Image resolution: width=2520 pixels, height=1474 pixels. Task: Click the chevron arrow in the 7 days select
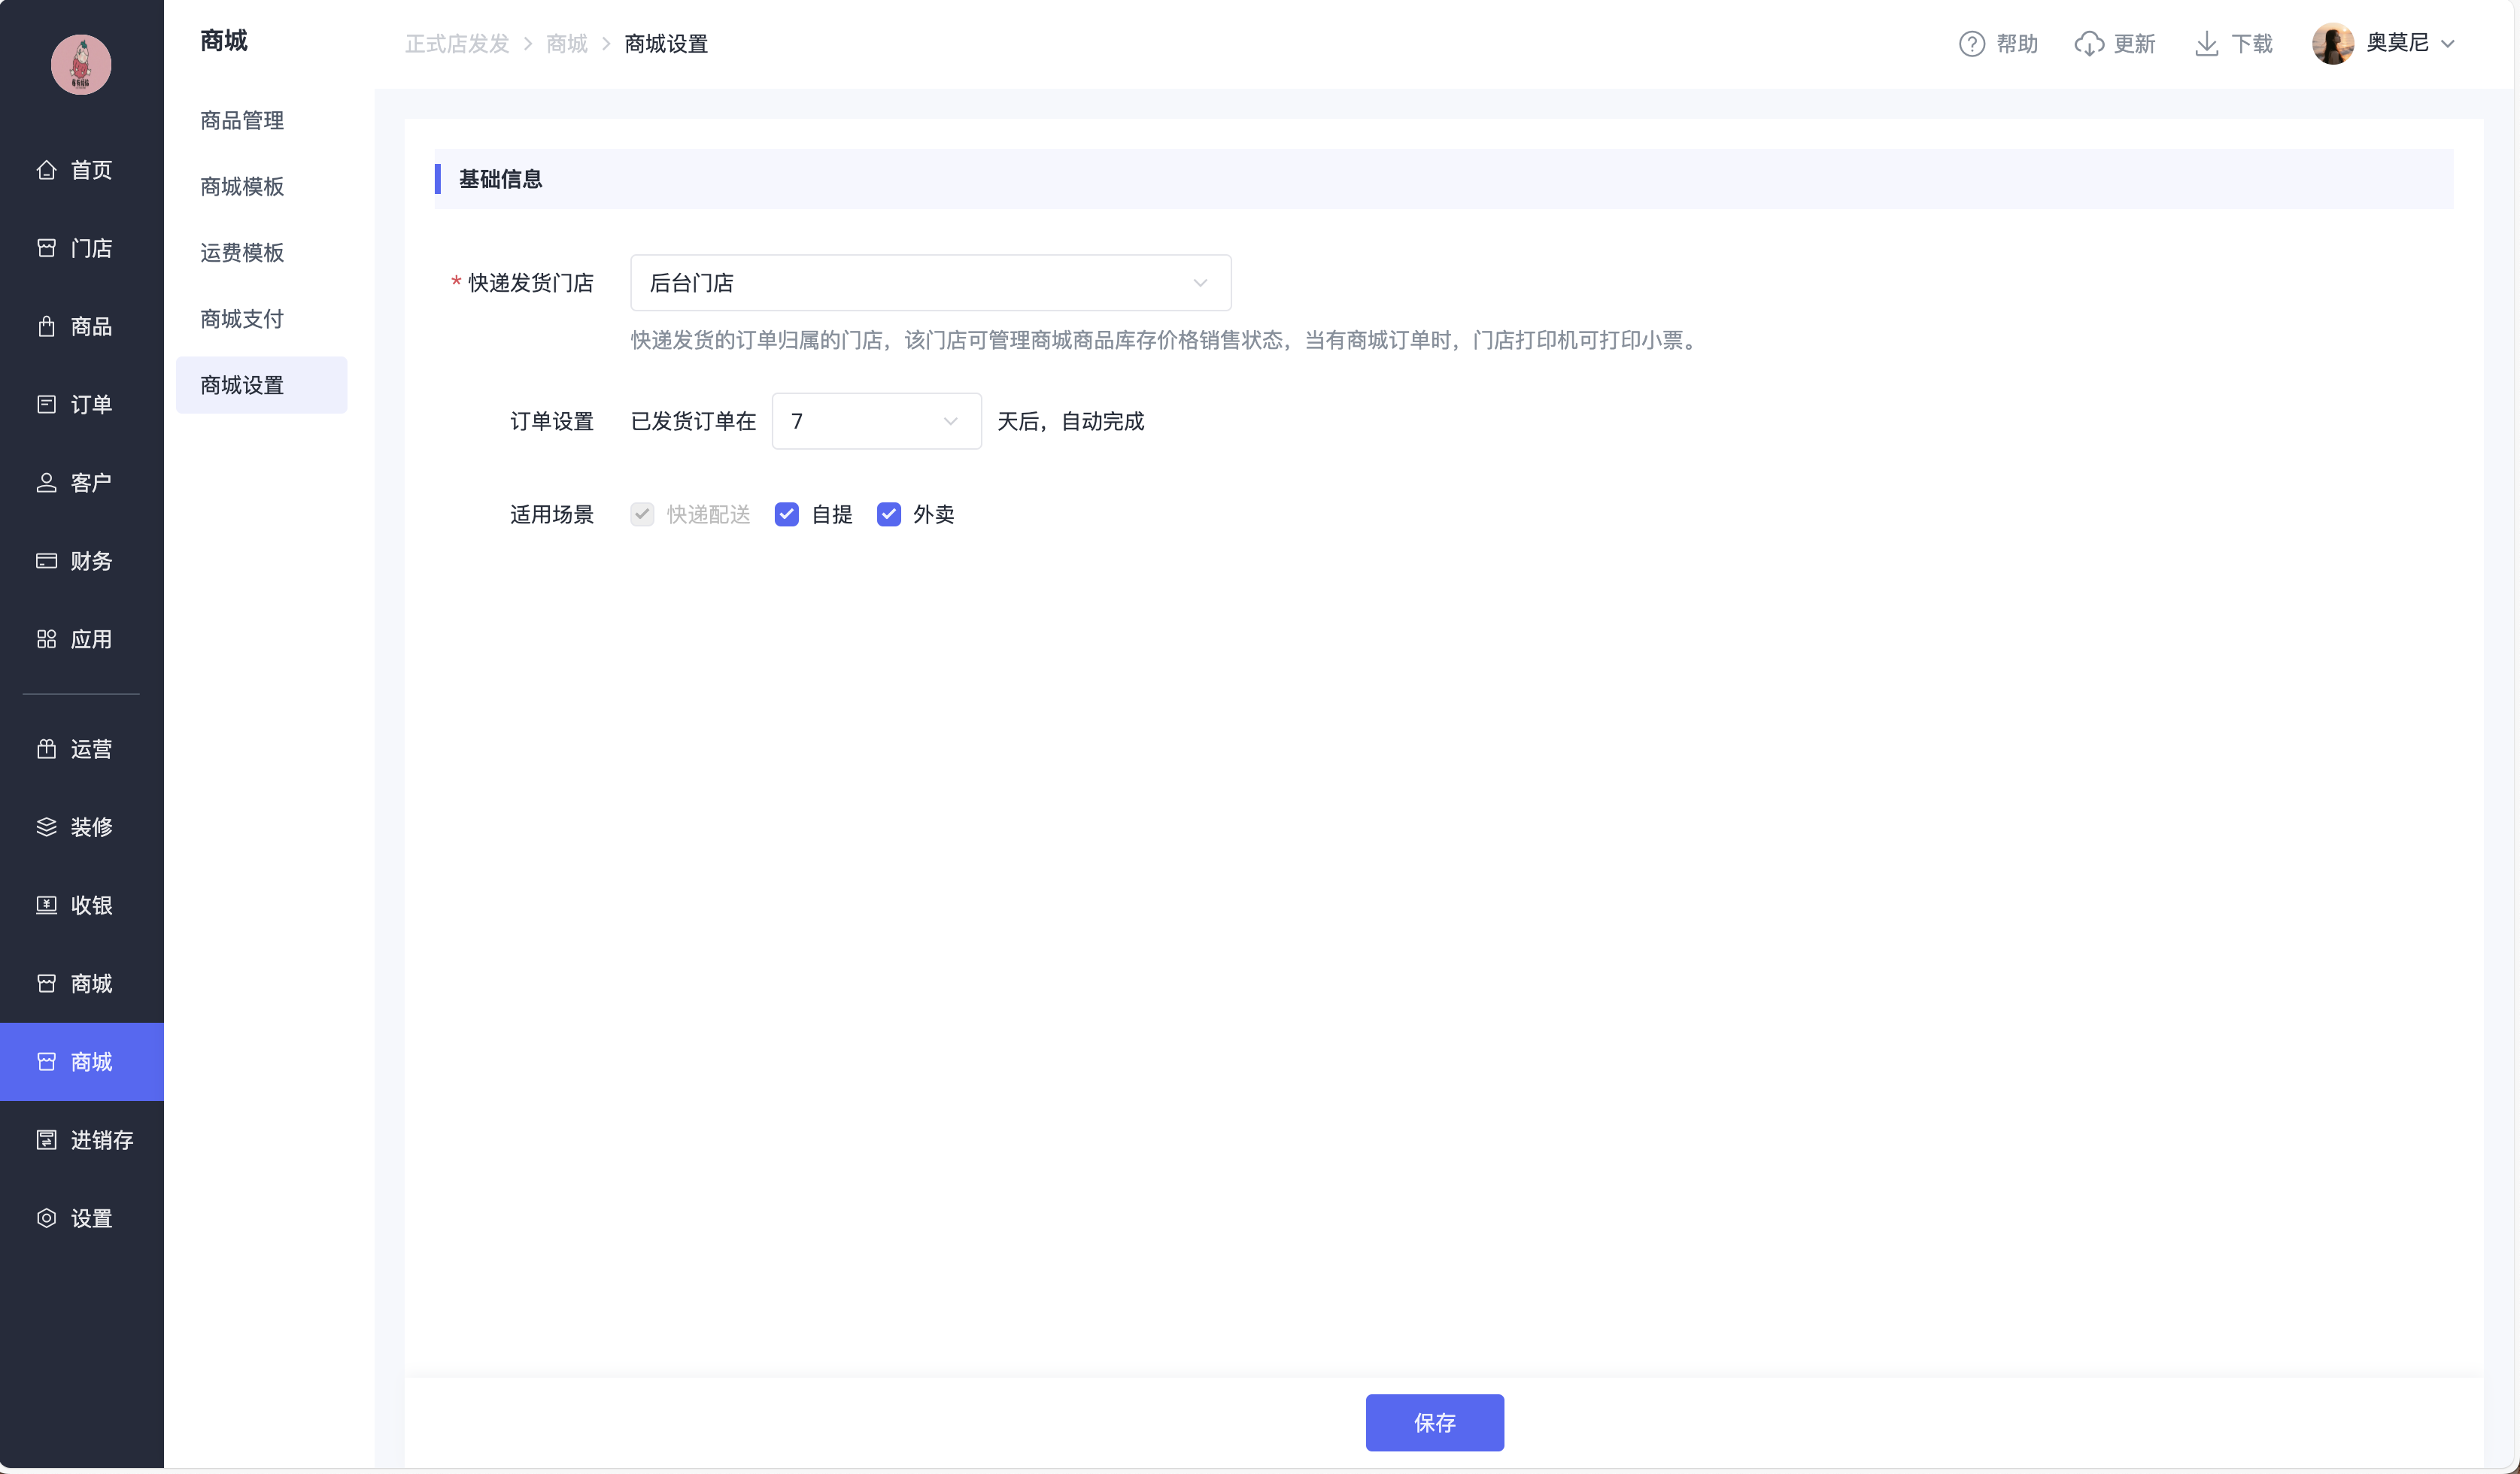(x=950, y=421)
